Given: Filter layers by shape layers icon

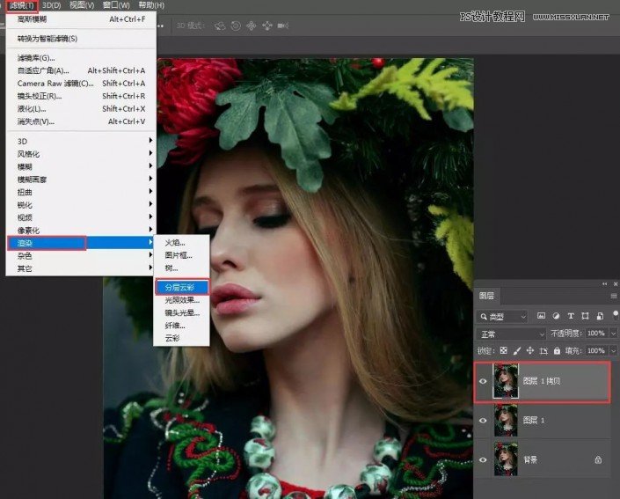Looking at the screenshot, I should 585,316.
